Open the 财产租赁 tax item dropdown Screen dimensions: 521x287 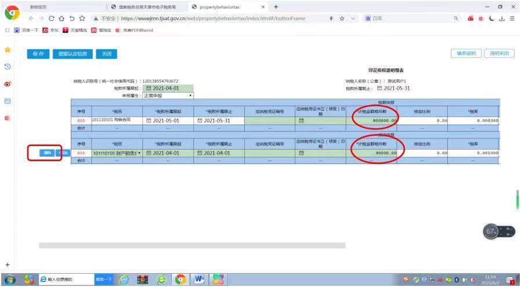click(117, 153)
